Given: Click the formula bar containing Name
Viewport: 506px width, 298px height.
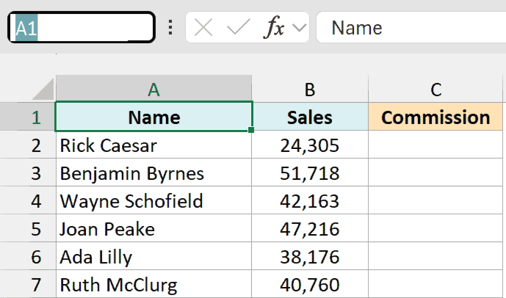Looking at the screenshot, I should point(411,27).
